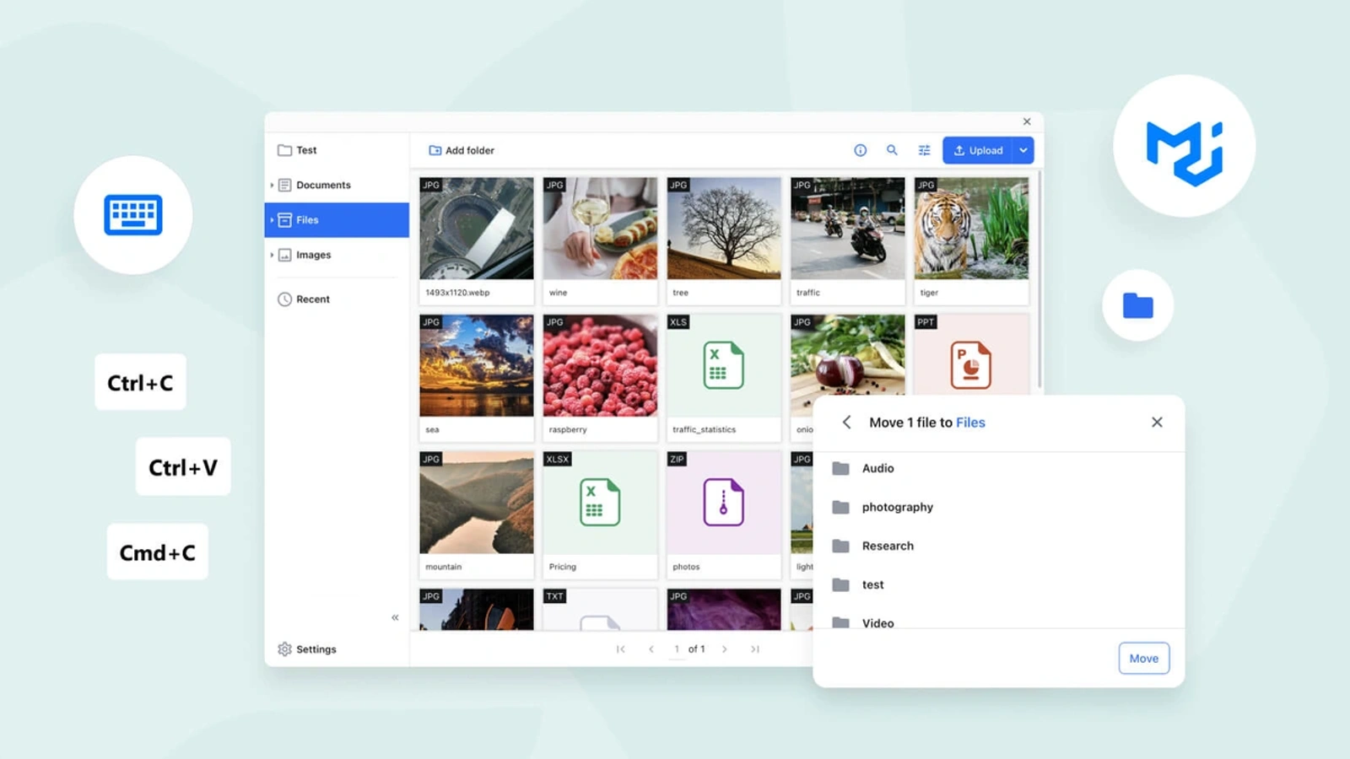Select the mountain image thumbnail
Viewport: 1350px width, 759px height.
[477, 503]
